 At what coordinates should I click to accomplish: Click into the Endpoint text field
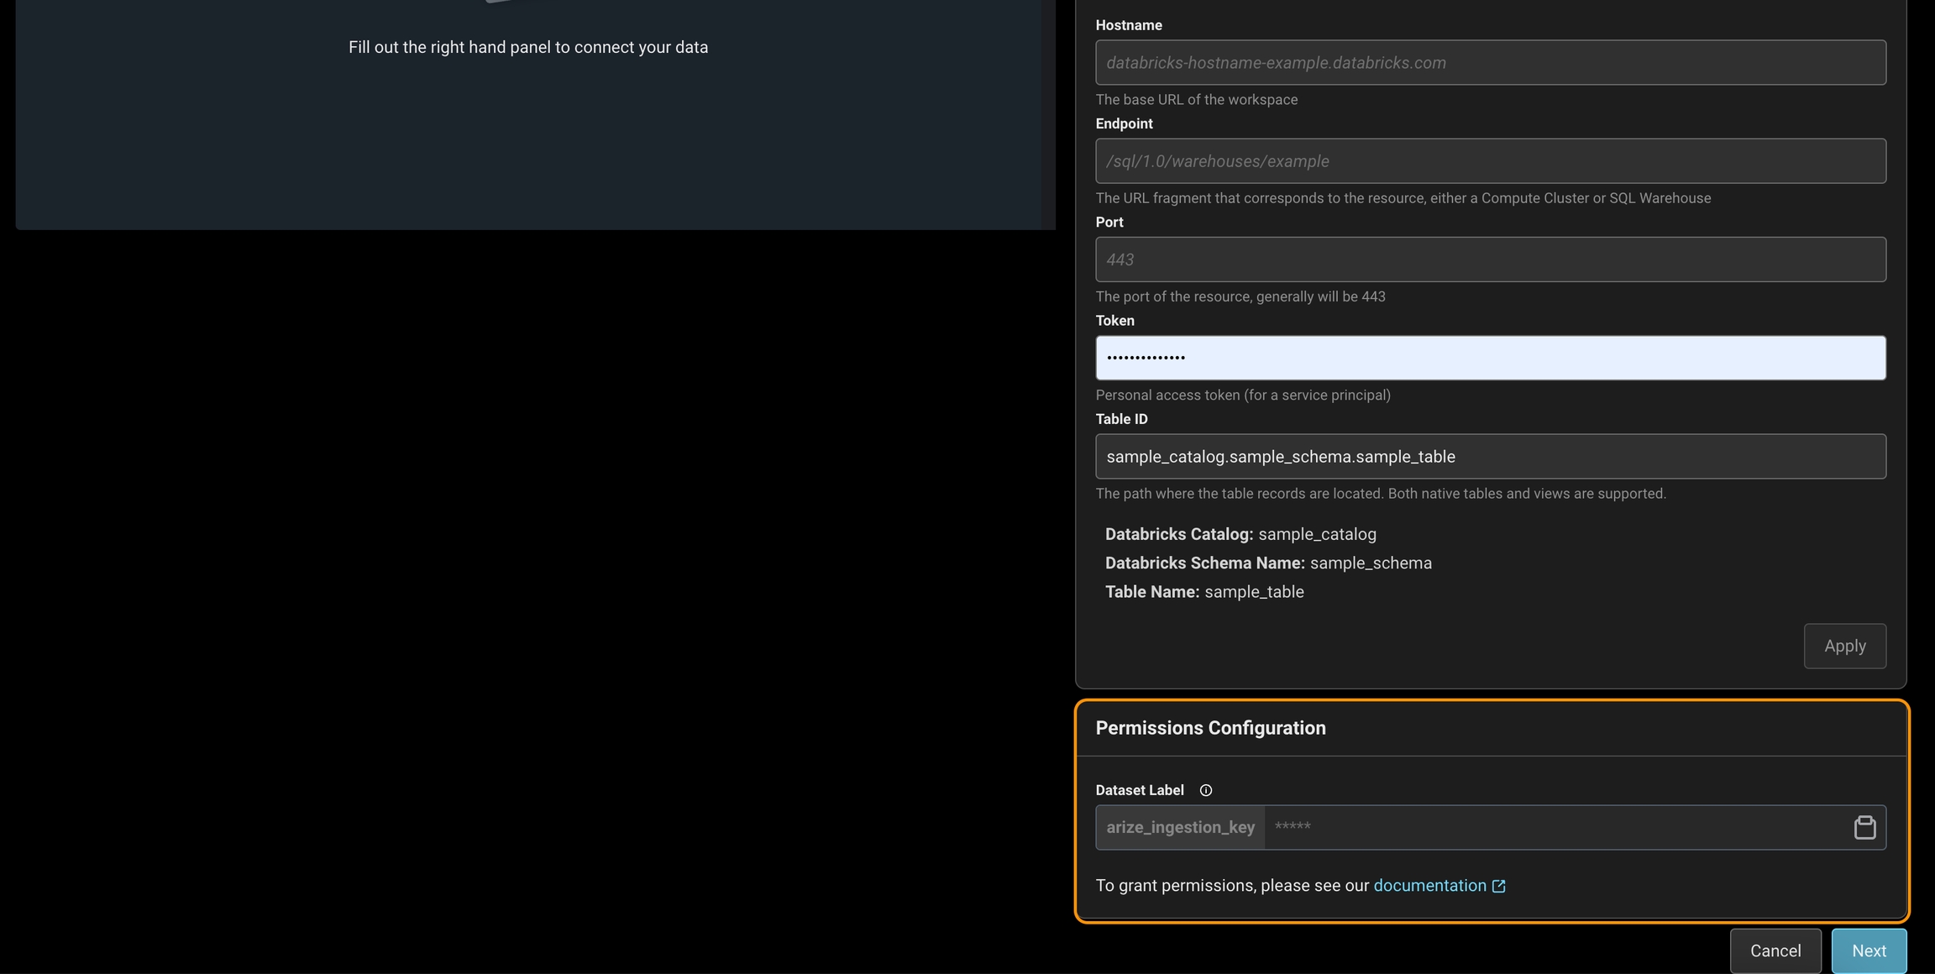[1490, 161]
